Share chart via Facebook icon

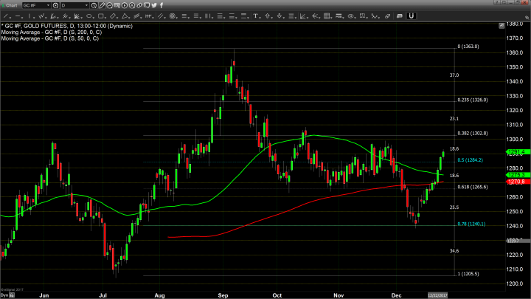coord(162,5)
